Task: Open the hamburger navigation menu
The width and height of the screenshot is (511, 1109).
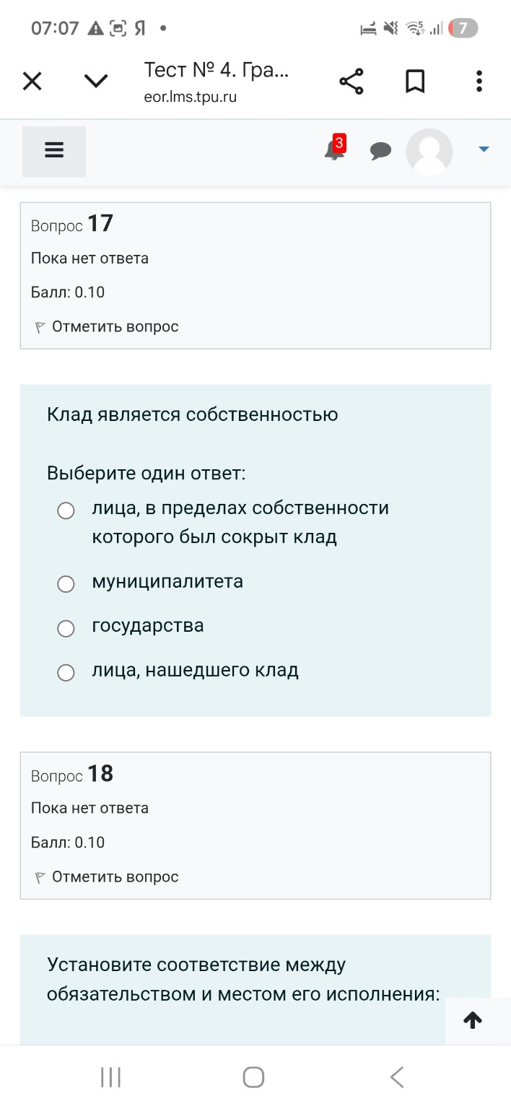Action: point(53,150)
